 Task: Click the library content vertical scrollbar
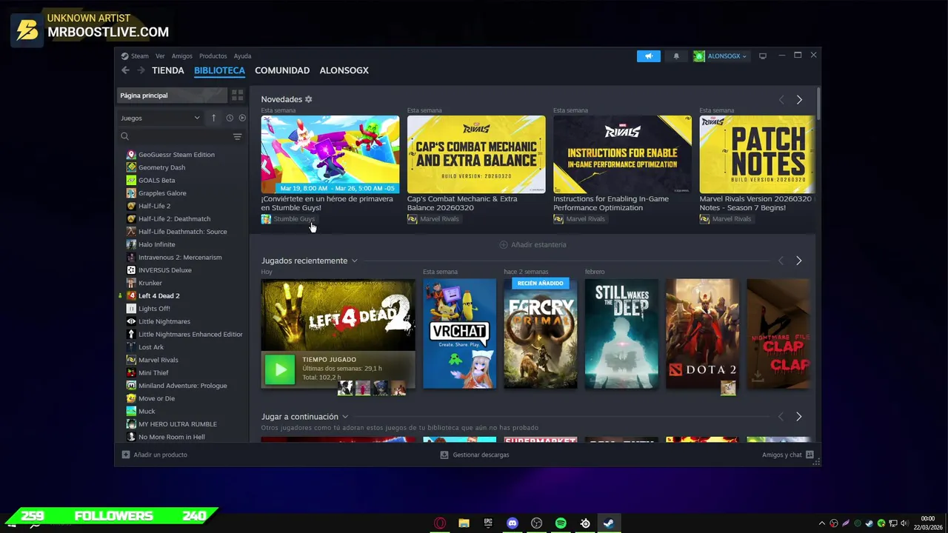point(818,104)
